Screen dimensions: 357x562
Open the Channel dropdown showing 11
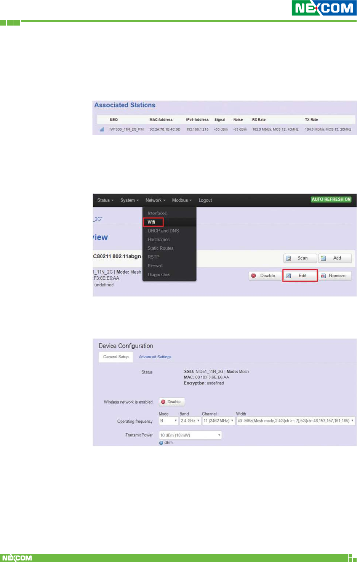218,421
